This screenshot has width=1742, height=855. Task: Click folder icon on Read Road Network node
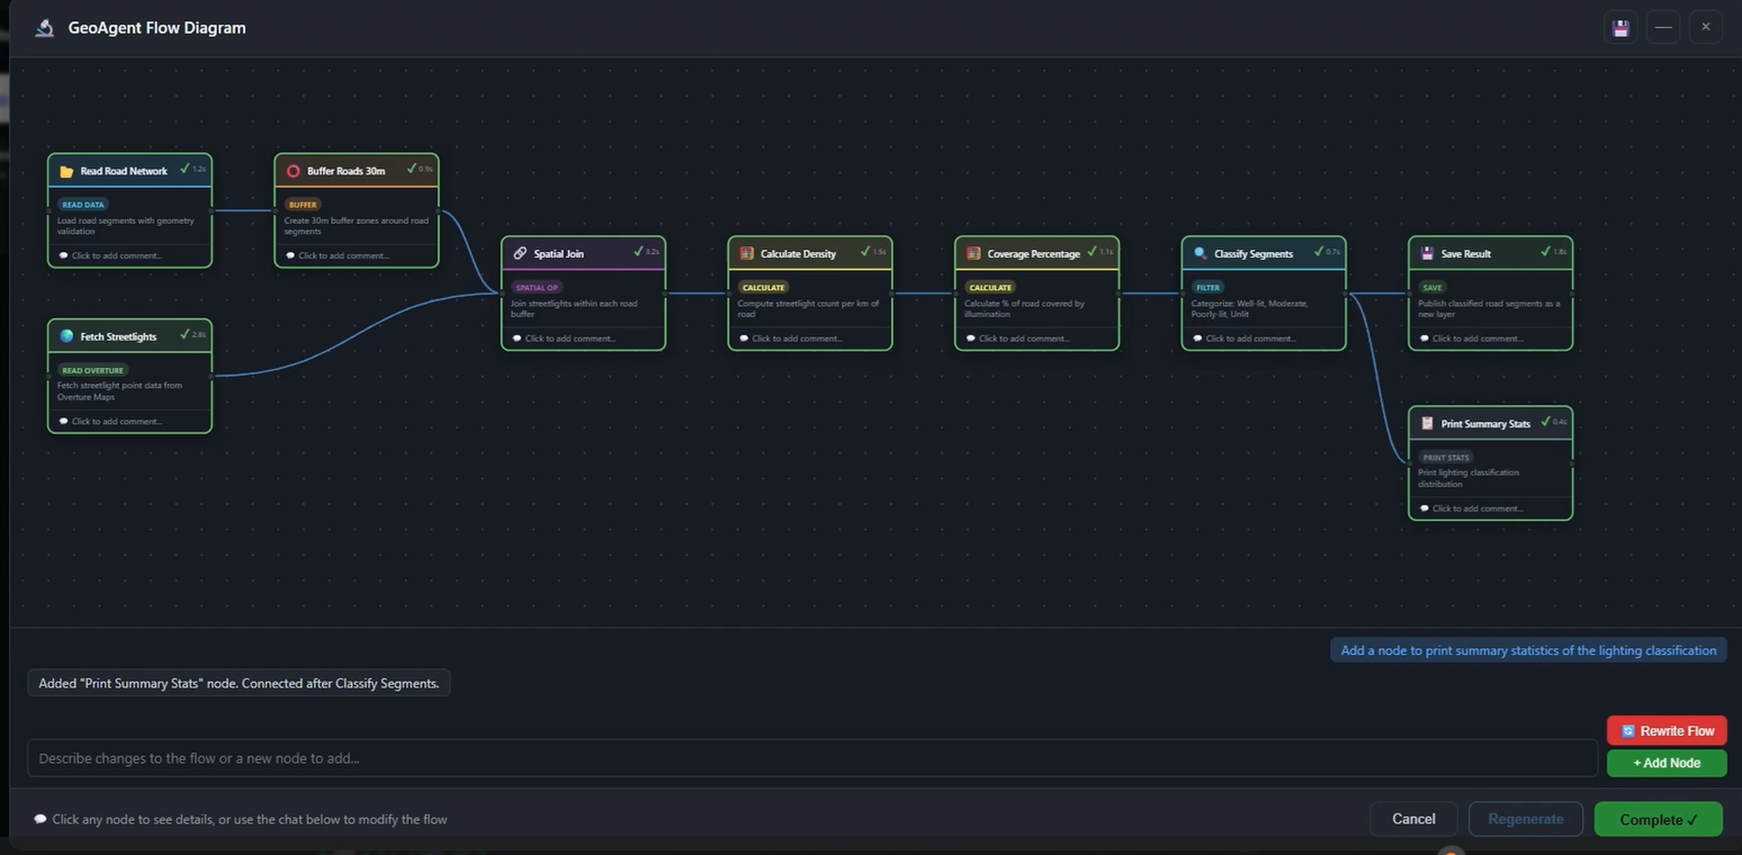66,171
